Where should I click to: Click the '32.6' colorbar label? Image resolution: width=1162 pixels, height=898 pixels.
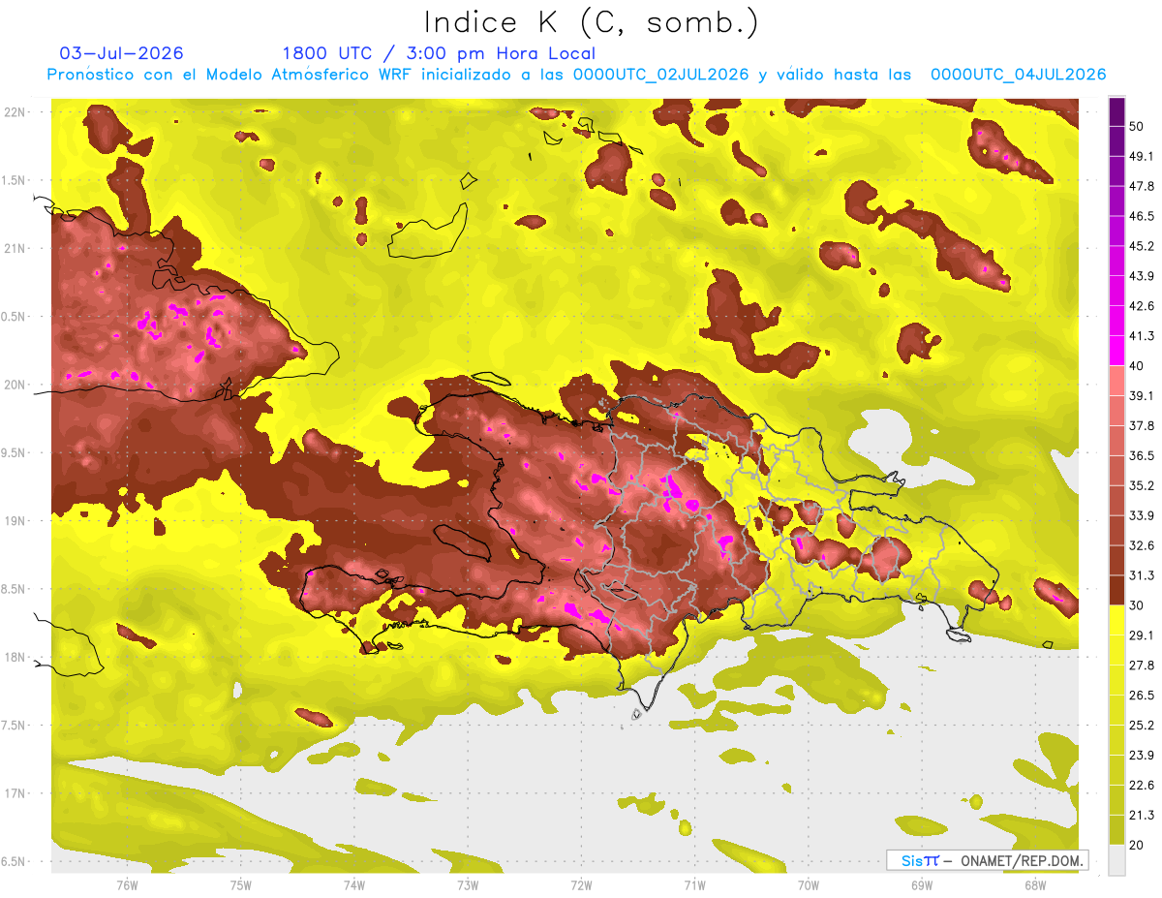1142,545
